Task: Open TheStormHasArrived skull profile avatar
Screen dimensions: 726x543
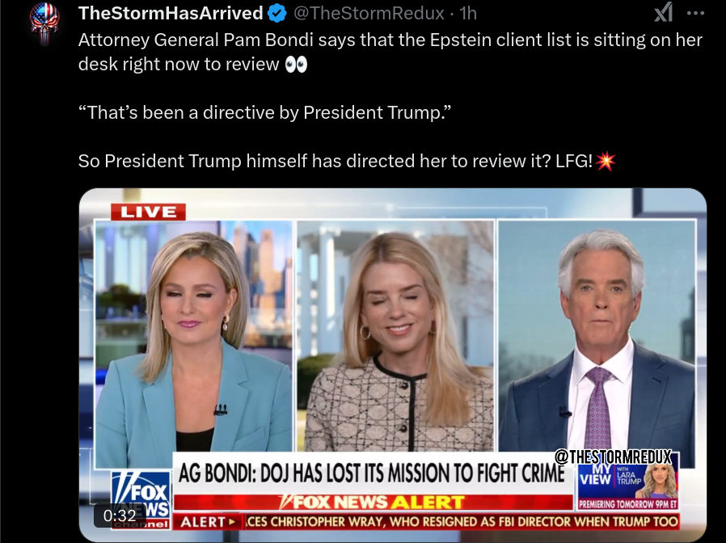Action: tap(44, 23)
